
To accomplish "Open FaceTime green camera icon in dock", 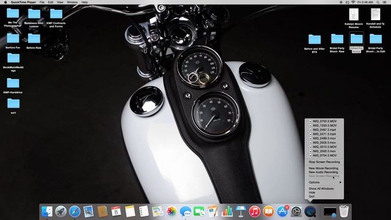I will (199, 211).
